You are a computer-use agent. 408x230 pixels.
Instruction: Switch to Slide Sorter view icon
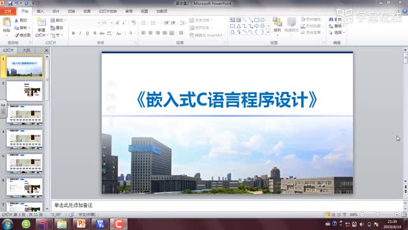(x=333, y=215)
